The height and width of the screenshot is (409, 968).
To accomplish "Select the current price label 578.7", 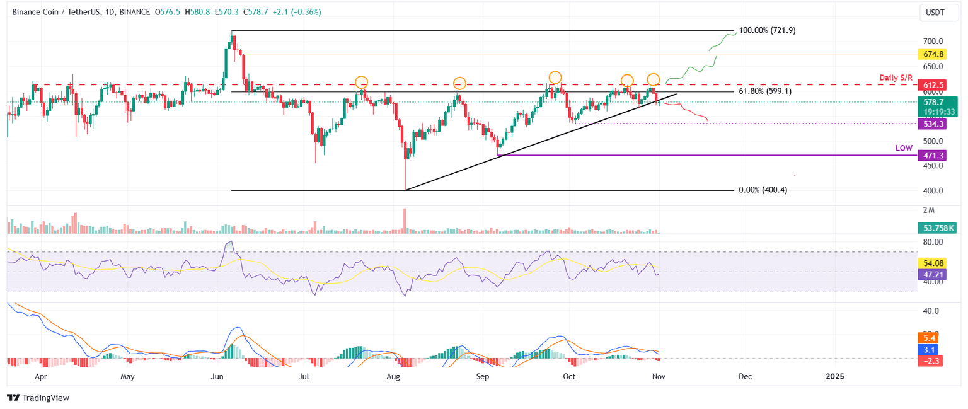I will (934, 101).
